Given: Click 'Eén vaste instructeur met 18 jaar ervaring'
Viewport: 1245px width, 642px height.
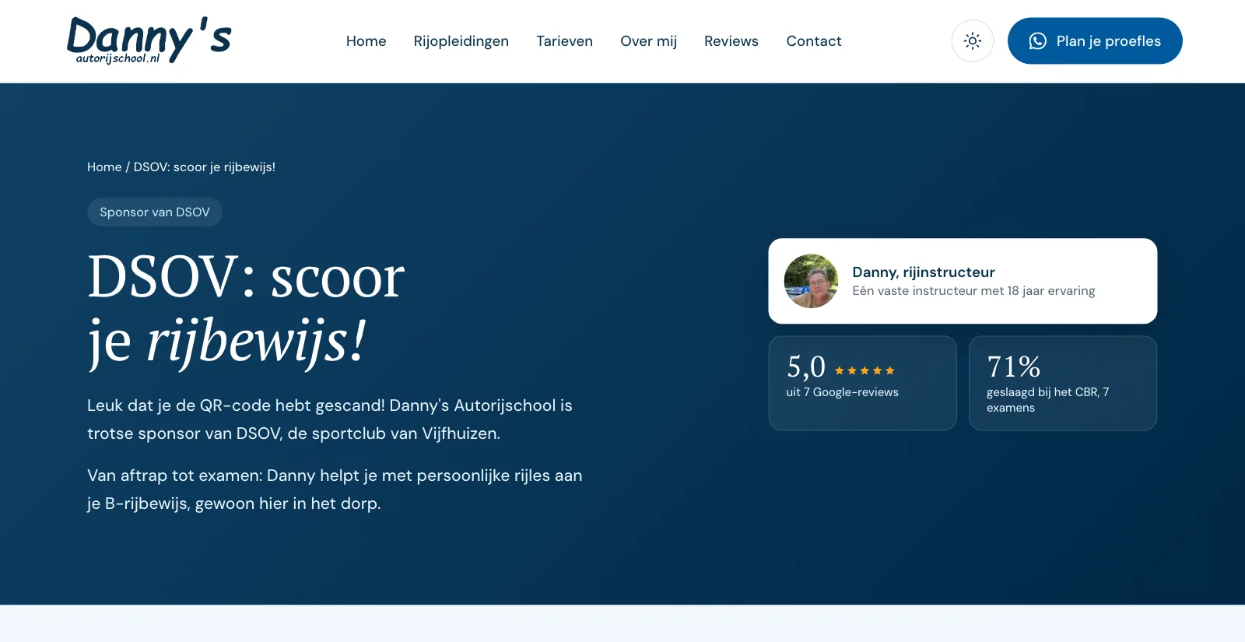Looking at the screenshot, I should click(973, 291).
